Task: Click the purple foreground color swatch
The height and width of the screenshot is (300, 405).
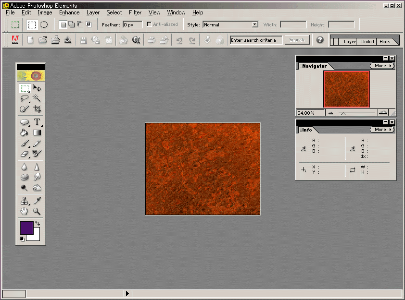Action: coord(26,228)
